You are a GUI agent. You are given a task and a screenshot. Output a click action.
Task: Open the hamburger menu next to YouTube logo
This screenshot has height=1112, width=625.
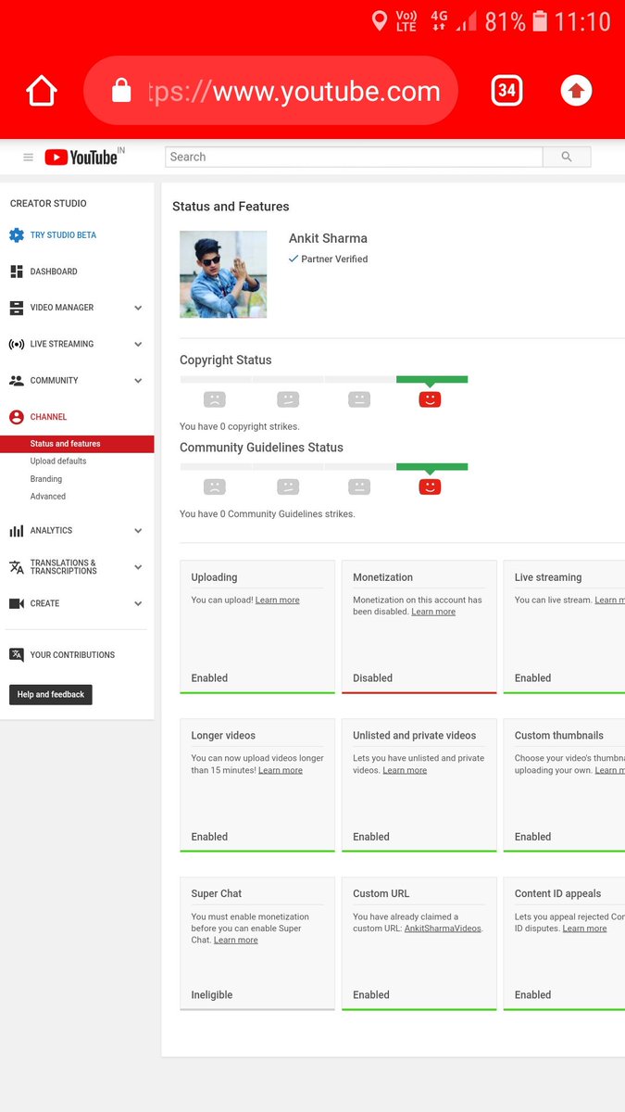click(28, 158)
